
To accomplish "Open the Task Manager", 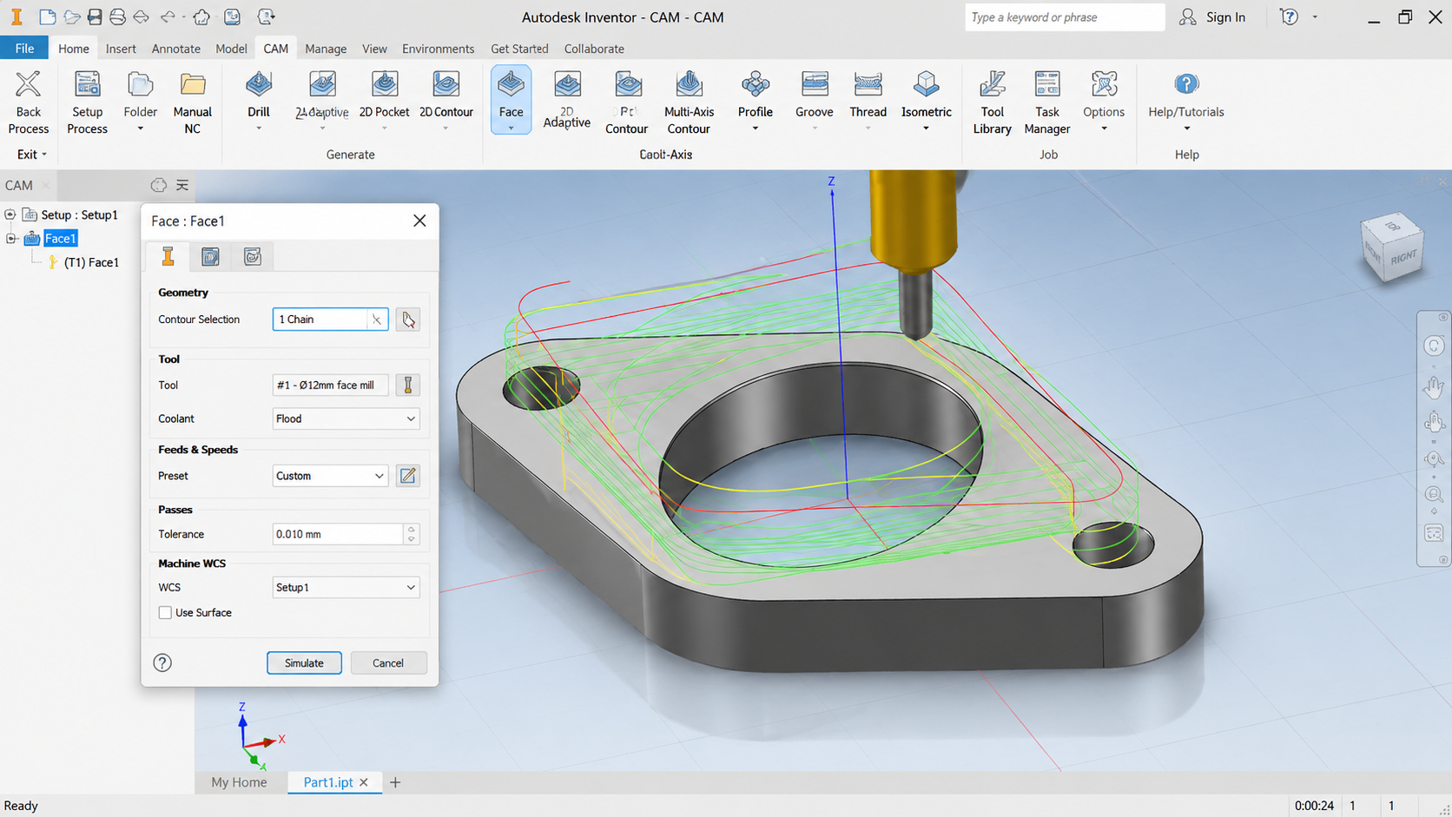I will tap(1046, 102).
